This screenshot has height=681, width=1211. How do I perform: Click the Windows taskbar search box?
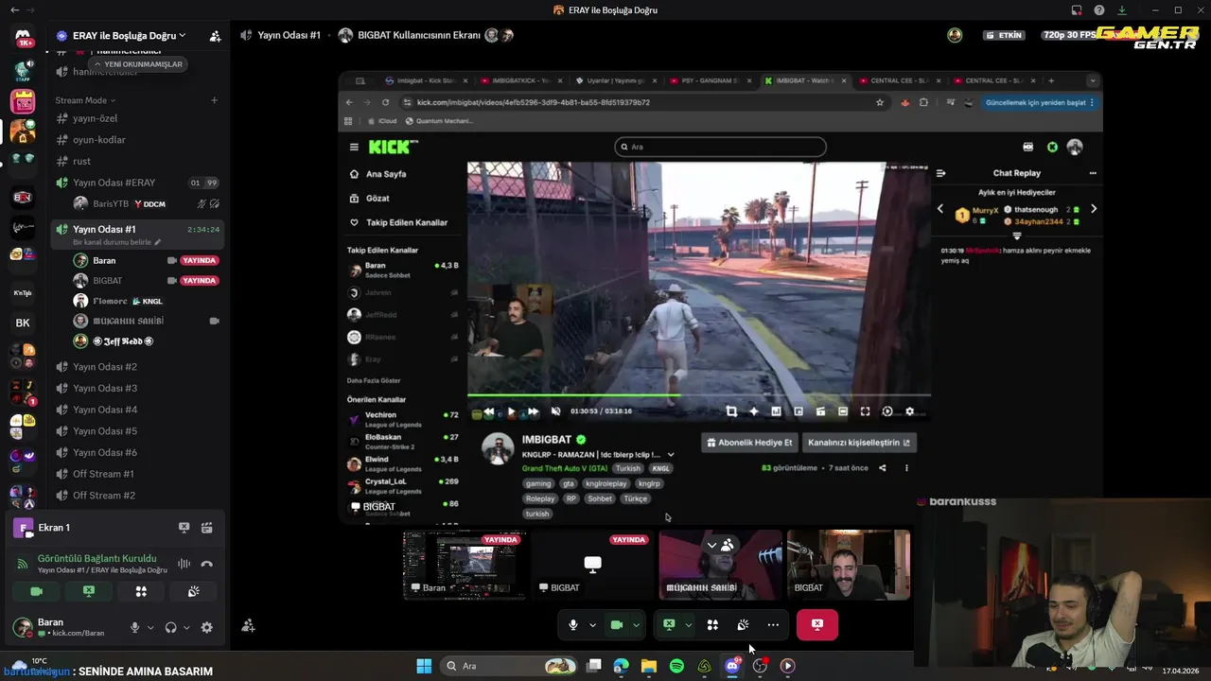click(509, 666)
